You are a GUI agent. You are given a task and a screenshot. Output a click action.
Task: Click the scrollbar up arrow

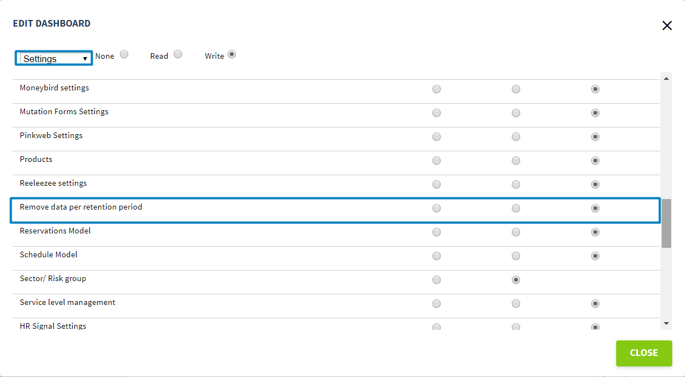tap(666, 78)
